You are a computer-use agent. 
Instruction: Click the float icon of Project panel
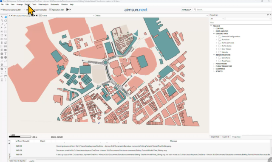click(x=268, y=15)
